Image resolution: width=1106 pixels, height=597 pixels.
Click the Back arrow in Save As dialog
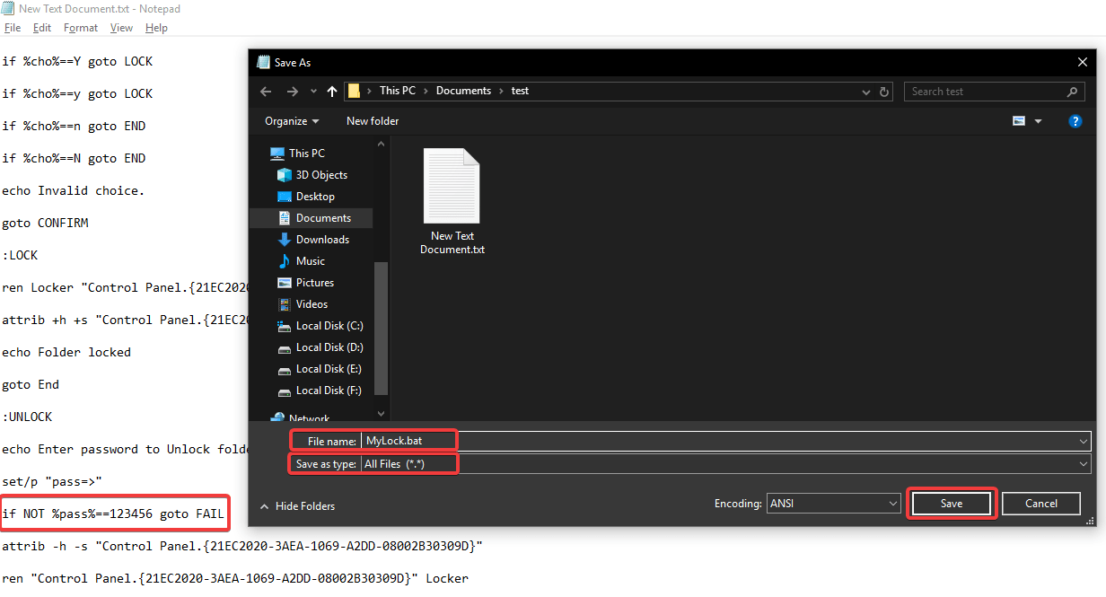click(265, 92)
